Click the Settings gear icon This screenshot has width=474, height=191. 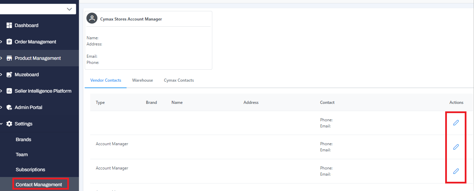click(x=9, y=124)
